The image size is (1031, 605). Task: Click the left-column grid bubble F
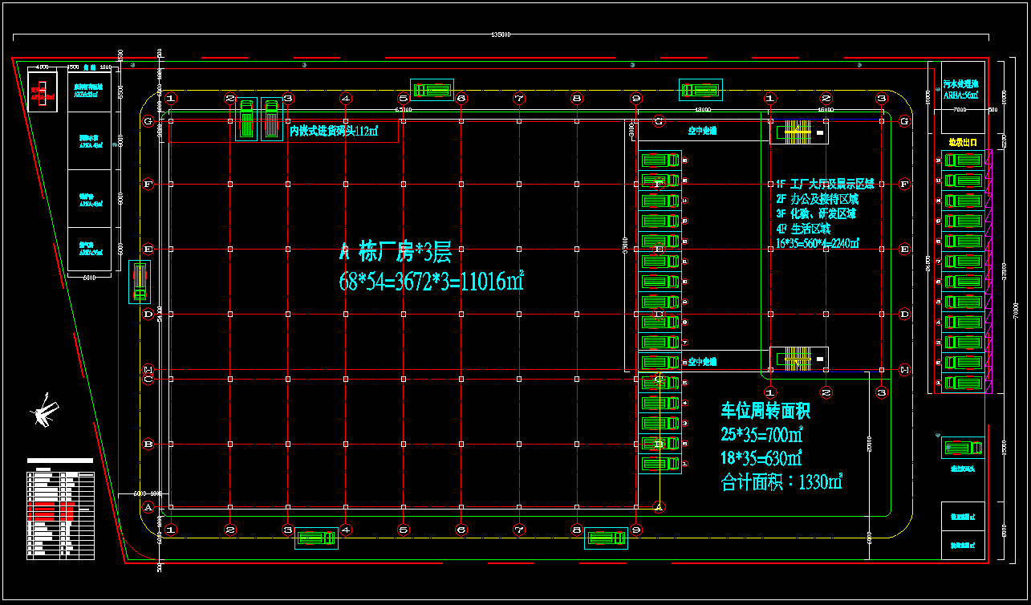coord(148,184)
